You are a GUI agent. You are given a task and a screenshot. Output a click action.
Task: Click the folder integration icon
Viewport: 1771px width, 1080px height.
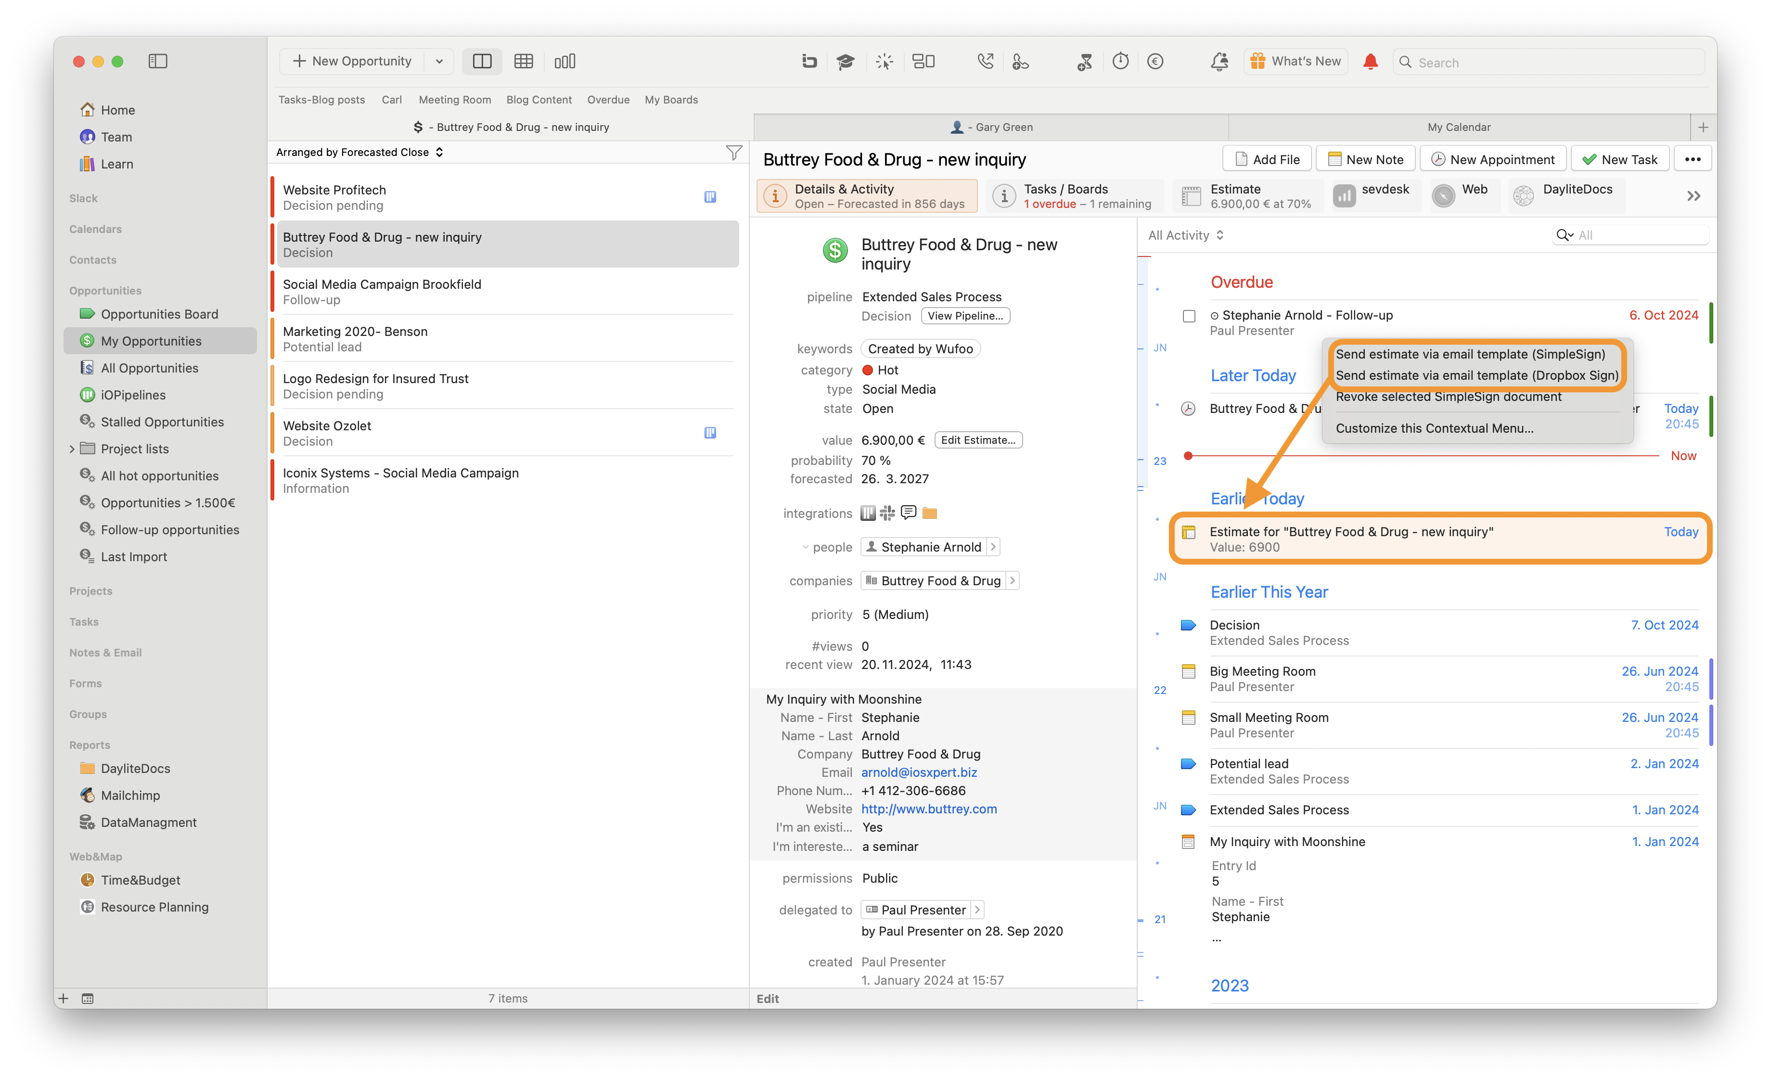point(929,513)
